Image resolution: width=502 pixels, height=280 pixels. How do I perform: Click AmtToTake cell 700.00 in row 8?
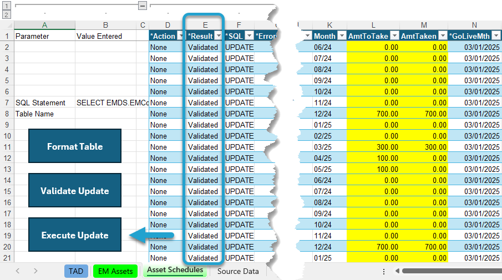(x=373, y=114)
